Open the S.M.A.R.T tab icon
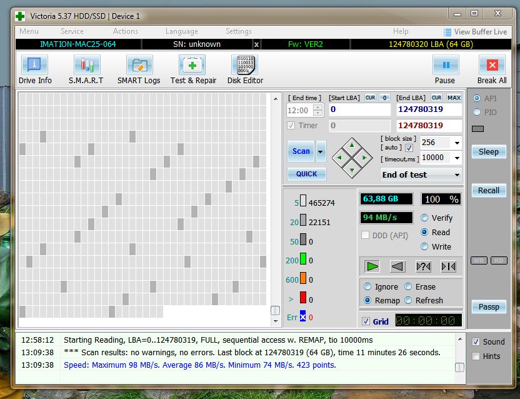This screenshot has height=399, width=520. coord(86,65)
